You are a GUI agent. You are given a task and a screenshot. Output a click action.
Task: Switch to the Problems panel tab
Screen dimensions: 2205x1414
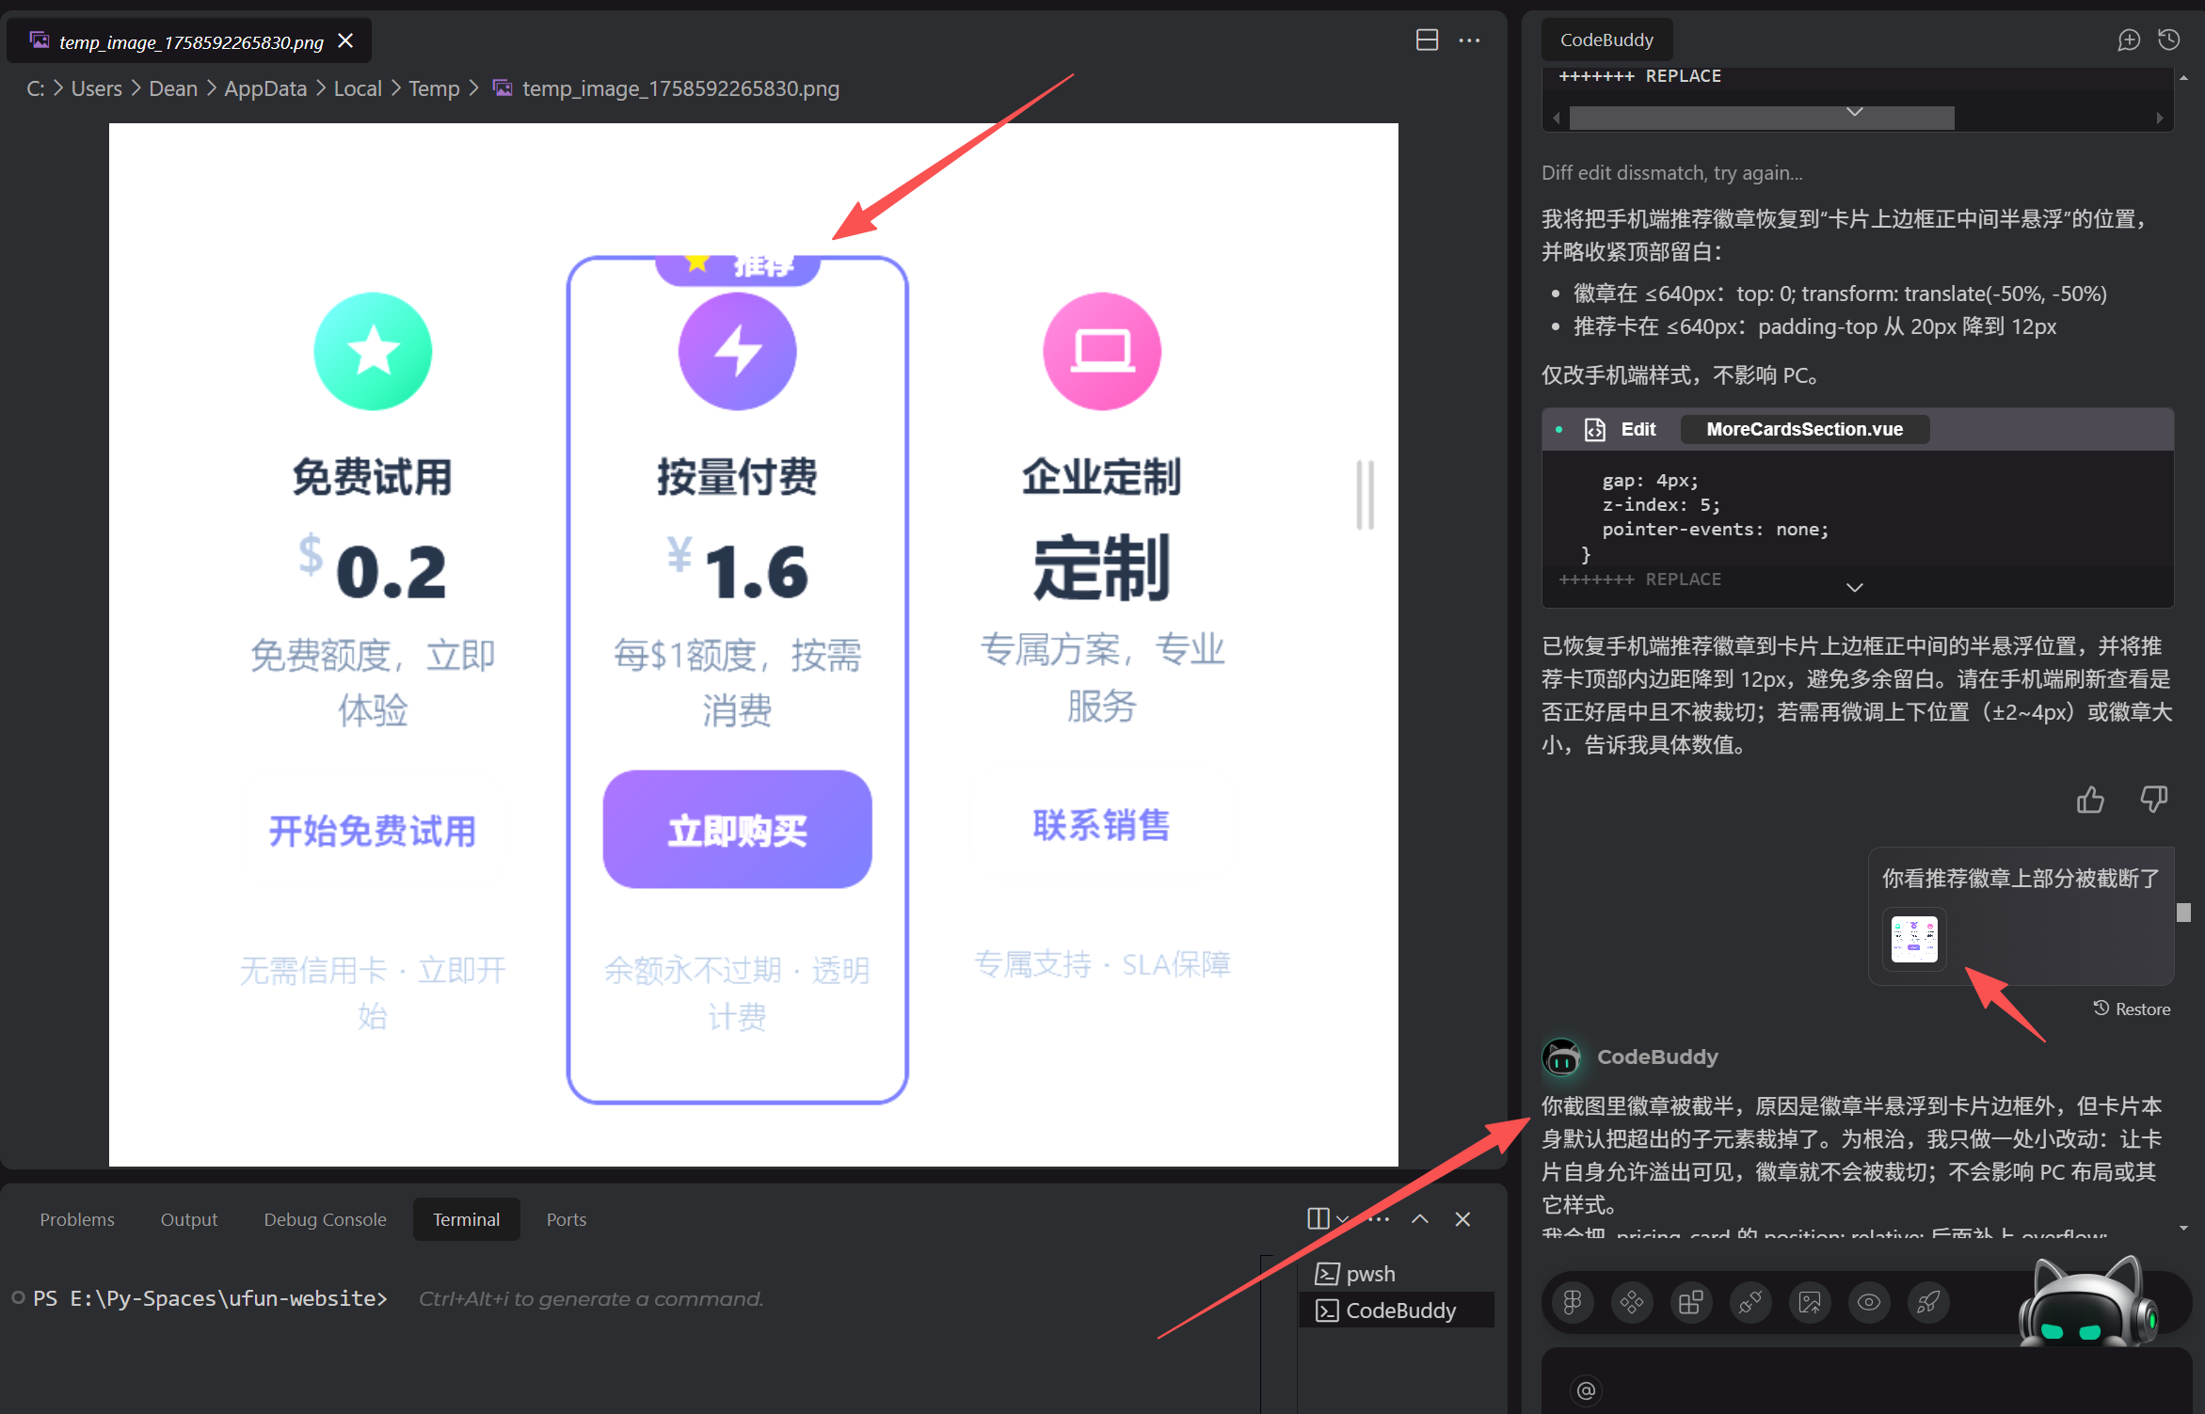tap(77, 1219)
